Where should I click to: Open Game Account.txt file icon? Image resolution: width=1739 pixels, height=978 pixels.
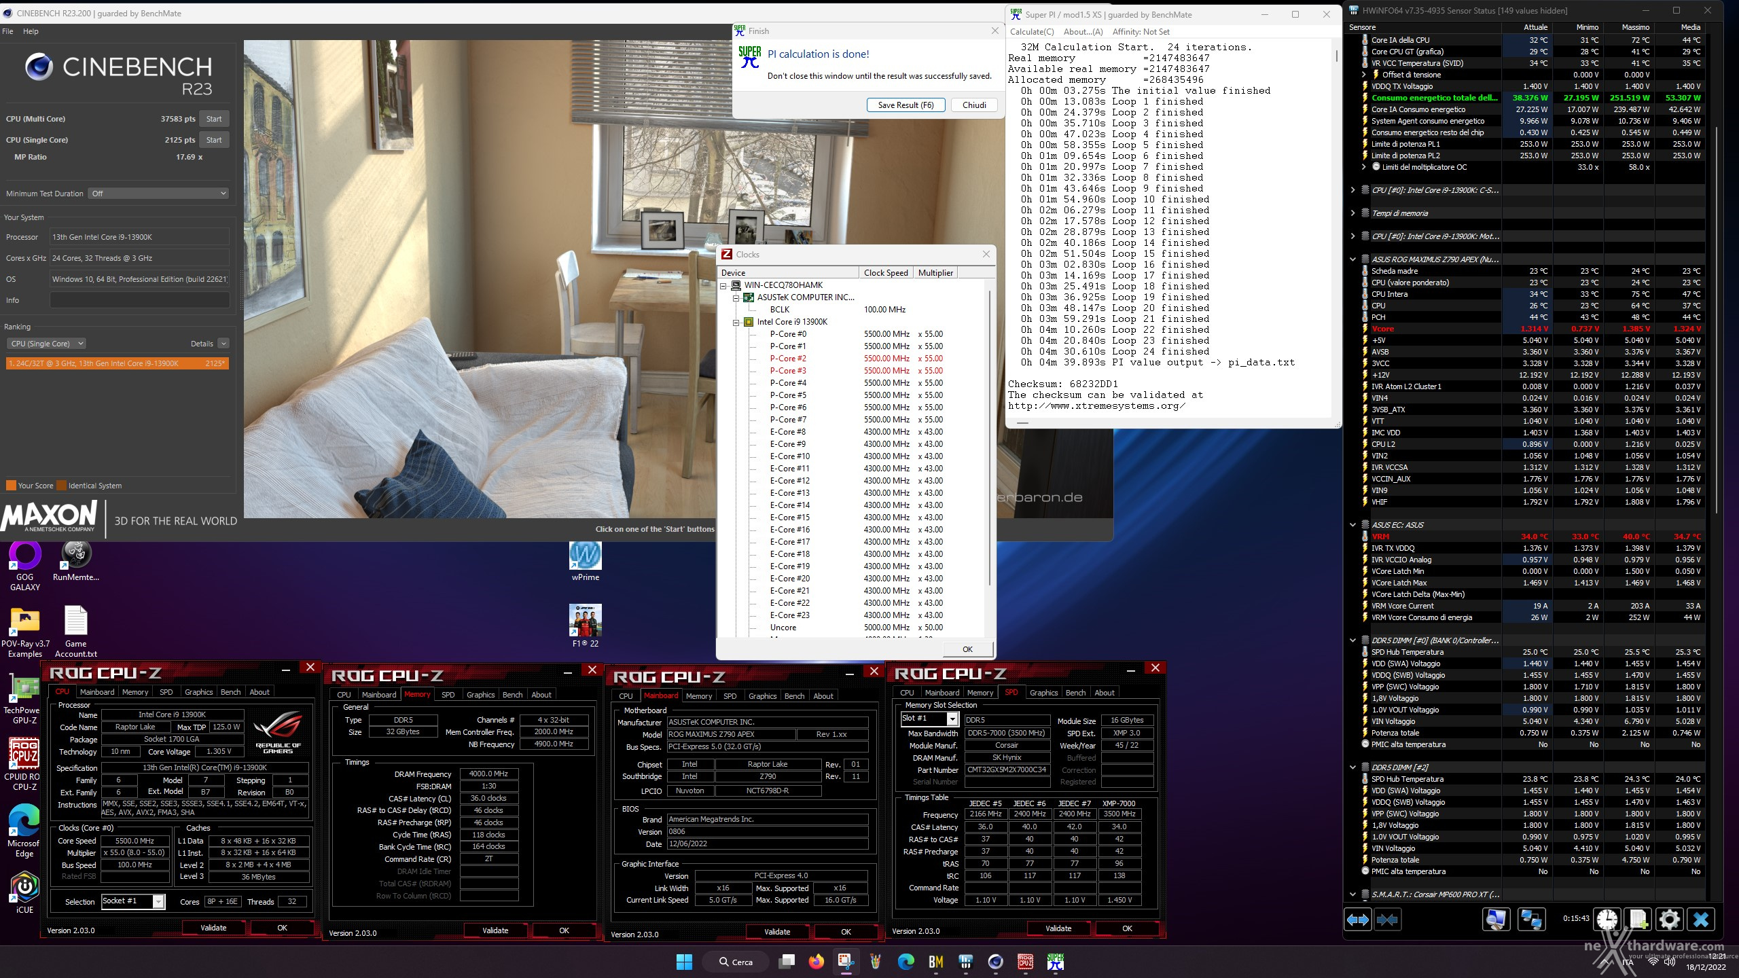(x=76, y=632)
